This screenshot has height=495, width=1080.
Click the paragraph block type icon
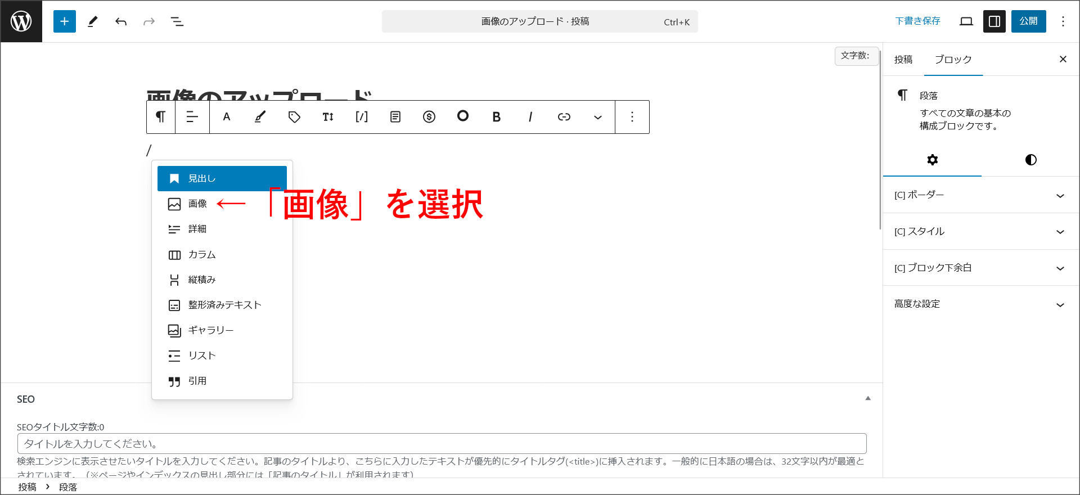(161, 117)
